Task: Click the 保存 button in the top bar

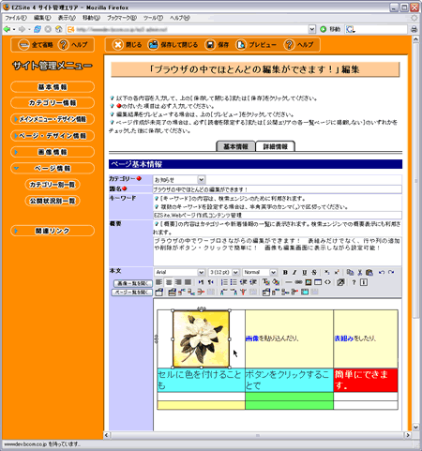Action: pyautogui.click(x=218, y=45)
